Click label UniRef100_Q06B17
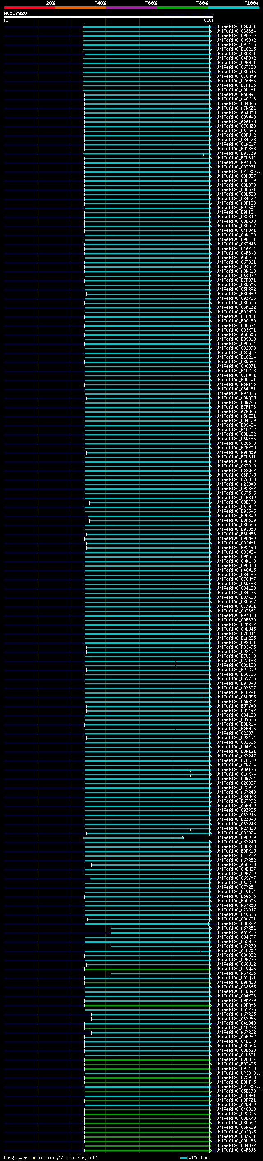 pos(235,1059)
